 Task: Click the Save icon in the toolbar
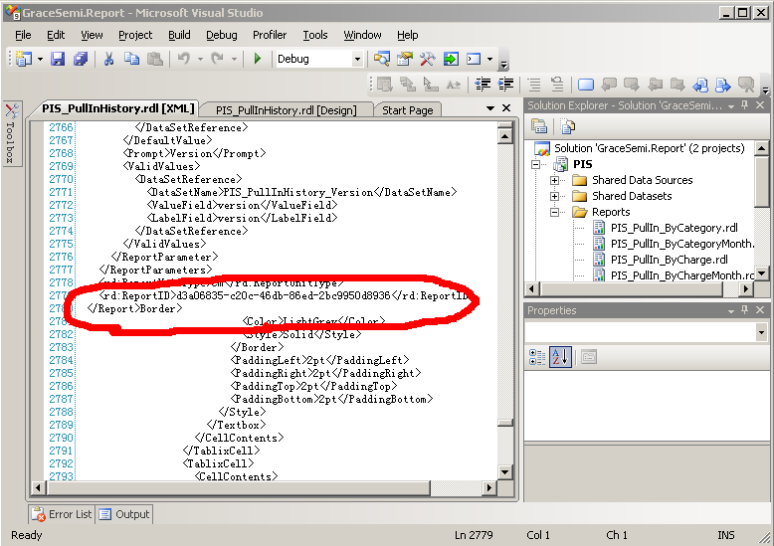58,60
